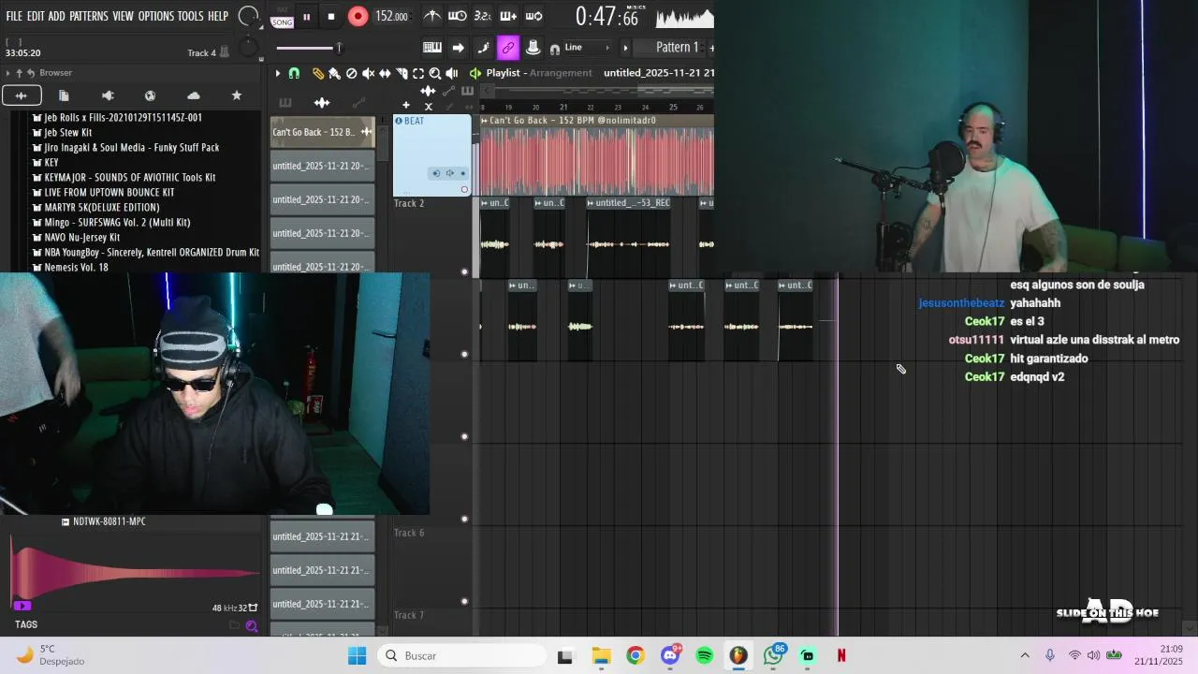The width and height of the screenshot is (1198, 674).
Task: Select the Slip tool with double arrows
Action: 385,73
